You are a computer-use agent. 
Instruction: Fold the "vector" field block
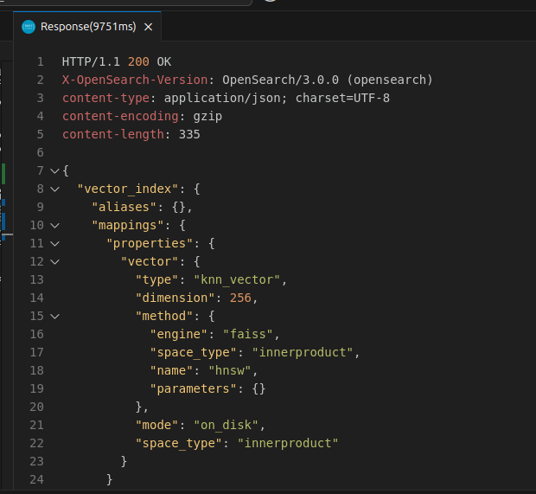point(55,261)
